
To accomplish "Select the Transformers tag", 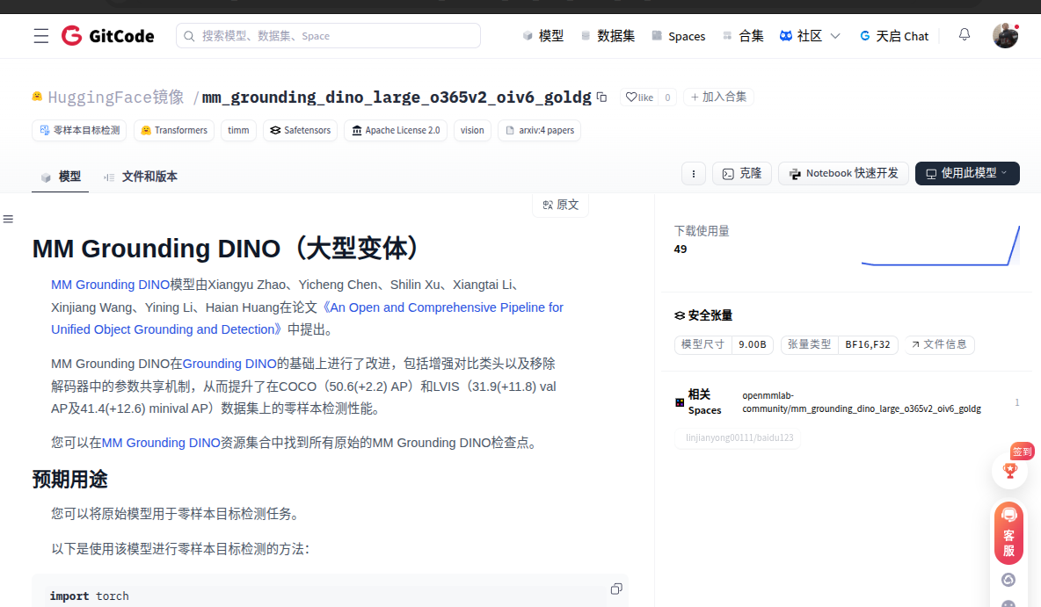I will pyautogui.click(x=174, y=130).
